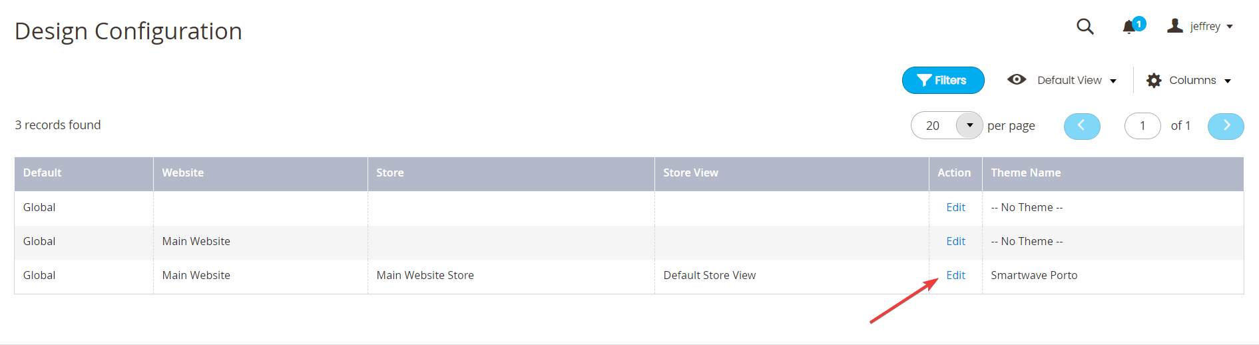
Task: Click the eye icon for Default View
Action: (x=1017, y=79)
